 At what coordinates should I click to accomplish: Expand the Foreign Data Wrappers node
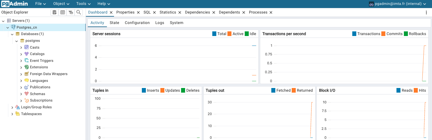(21, 74)
